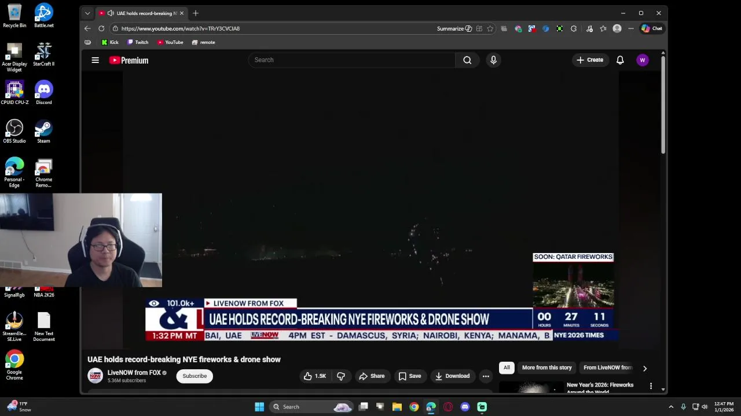Open Opera from the taskbar
The width and height of the screenshot is (741, 416).
pyautogui.click(x=448, y=407)
